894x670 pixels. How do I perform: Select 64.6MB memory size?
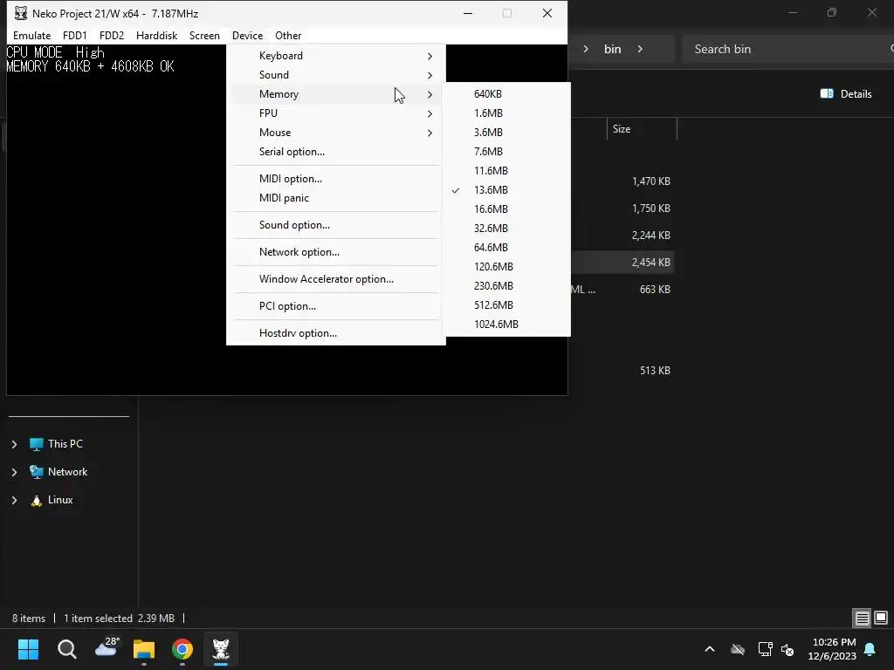pyautogui.click(x=506, y=247)
